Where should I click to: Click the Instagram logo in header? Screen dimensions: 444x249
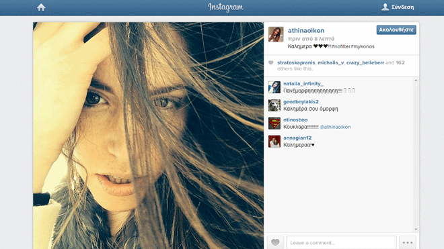[x=225, y=7]
